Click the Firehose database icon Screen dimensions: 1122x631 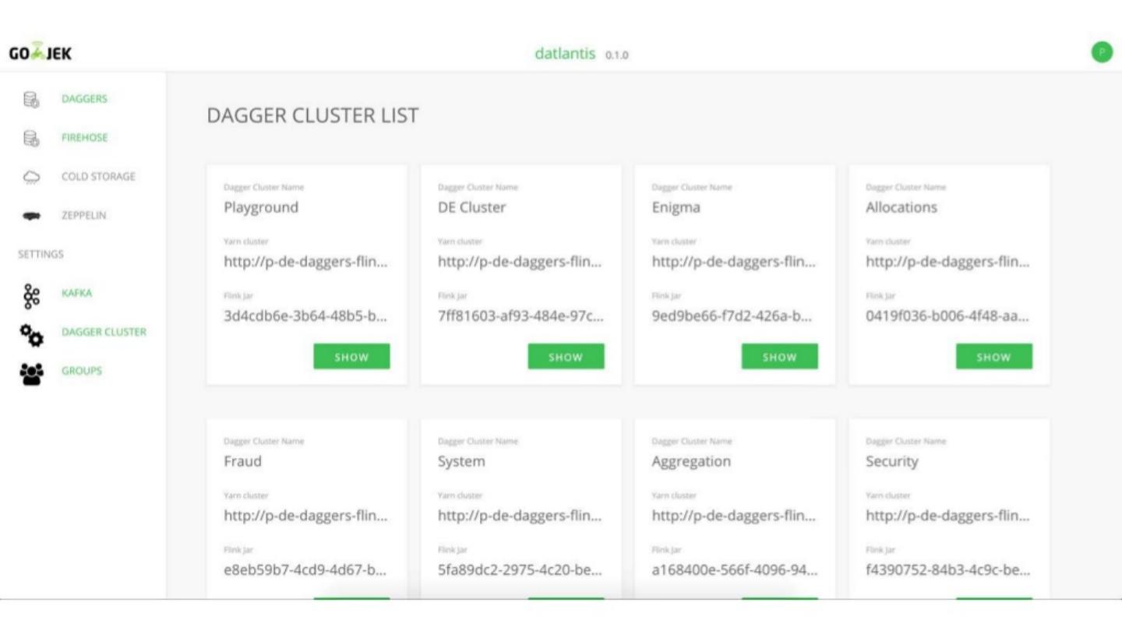coord(31,138)
